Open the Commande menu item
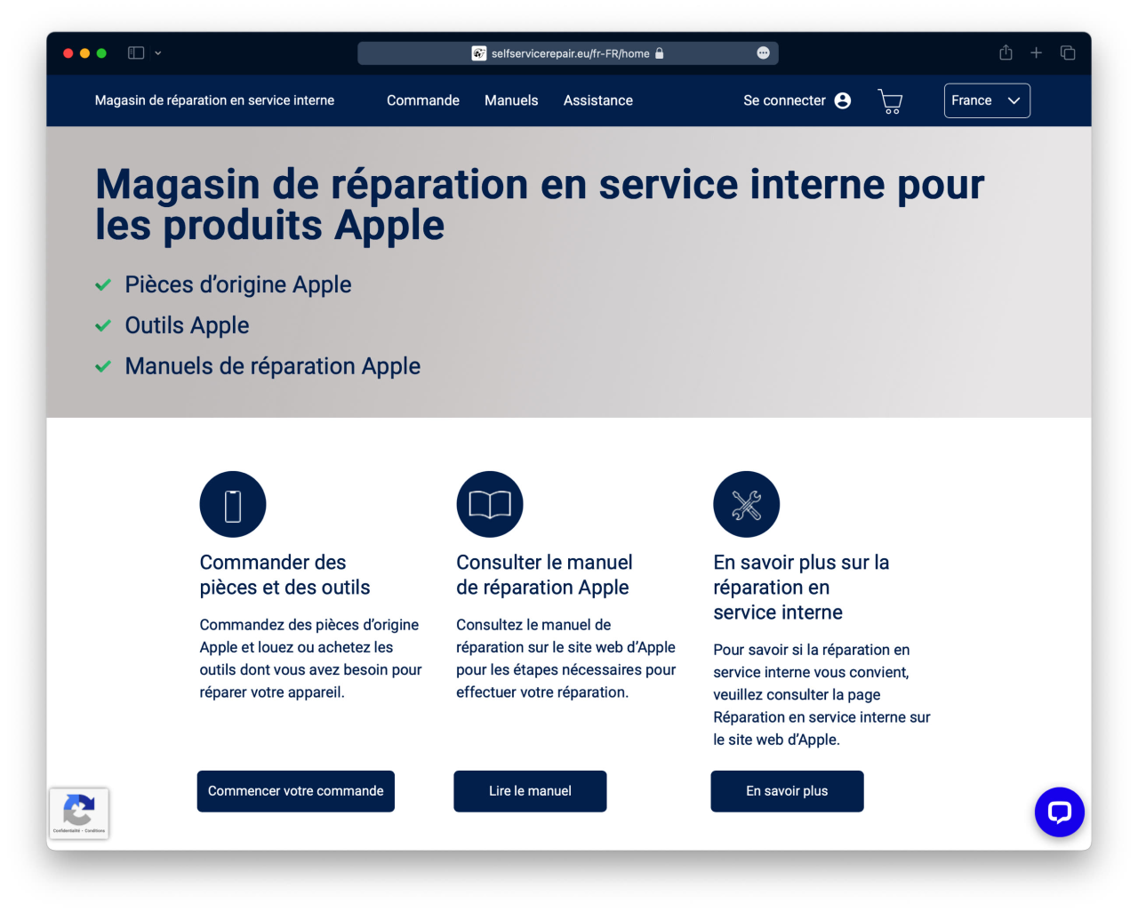 click(423, 100)
